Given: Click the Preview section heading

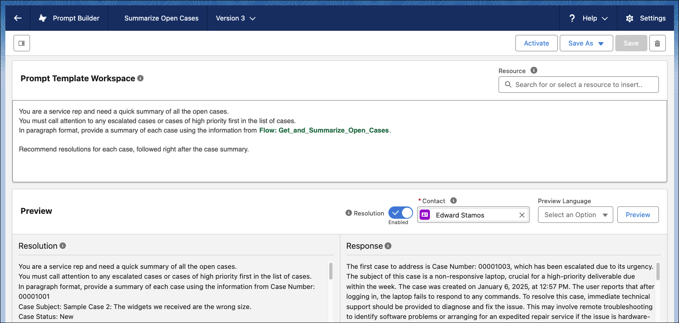Looking at the screenshot, I should [36, 211].
